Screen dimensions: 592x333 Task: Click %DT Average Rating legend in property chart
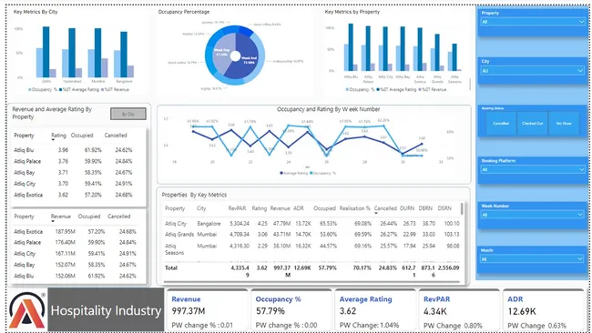click(396, 90)
